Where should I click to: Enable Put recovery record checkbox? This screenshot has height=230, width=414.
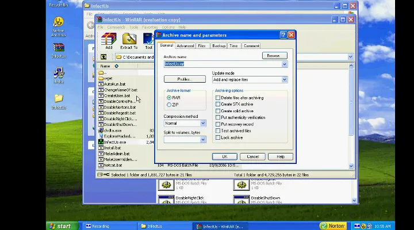(x=218, y=124)
